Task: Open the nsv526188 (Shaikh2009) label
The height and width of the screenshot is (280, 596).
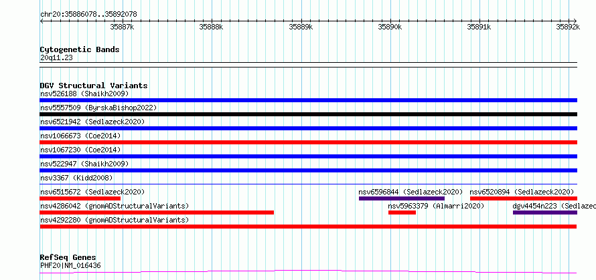Action: (x=84, y=94)
